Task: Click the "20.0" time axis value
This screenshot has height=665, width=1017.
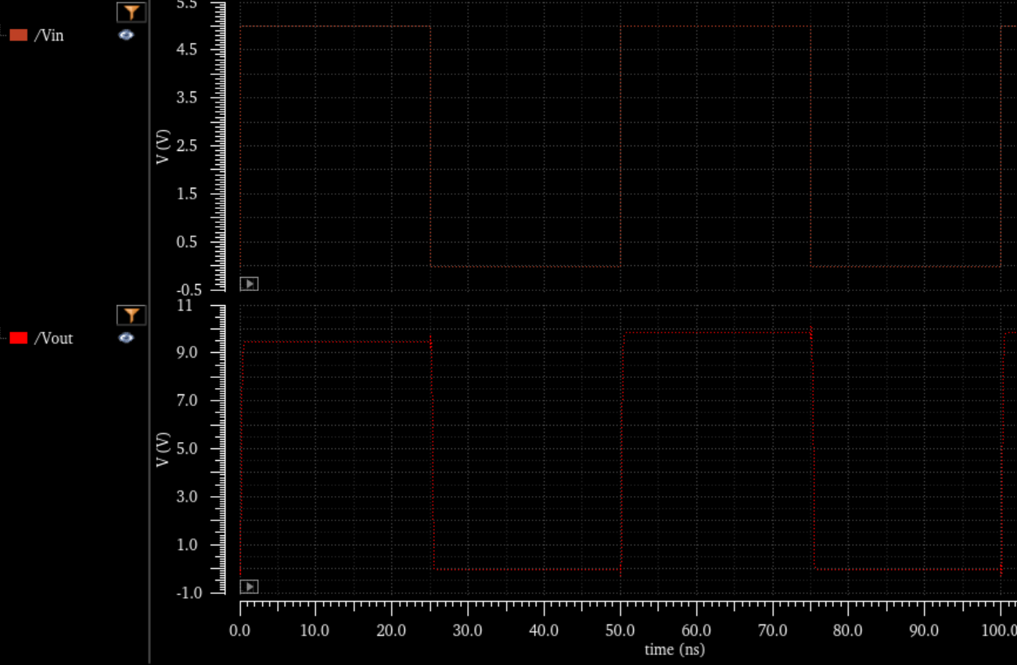Action: click(x=391, y=631)
